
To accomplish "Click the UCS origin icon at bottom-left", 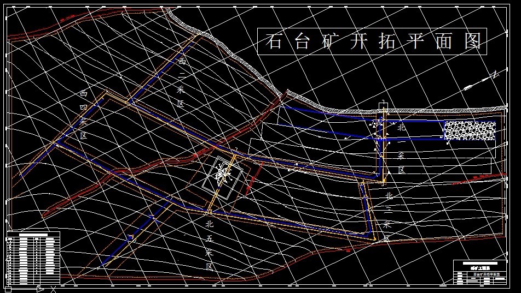I will [x=8, y=290].
